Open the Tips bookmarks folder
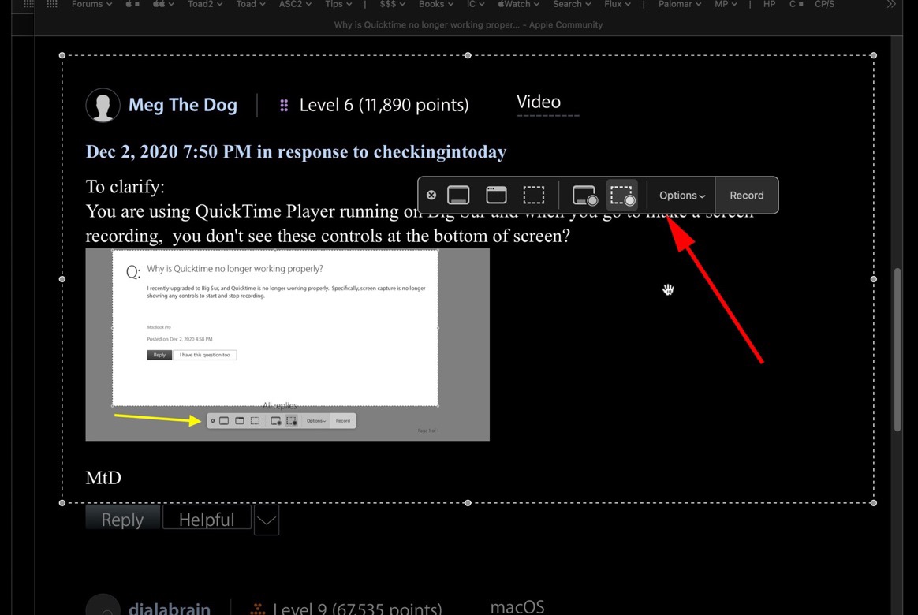 pyautogui.click(x=338, y=4)
